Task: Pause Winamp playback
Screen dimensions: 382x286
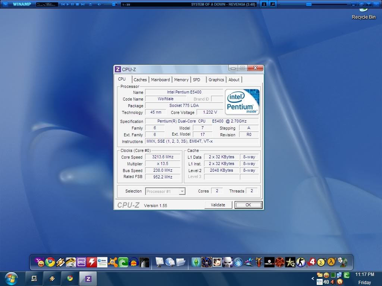Action: pos(72,4)
